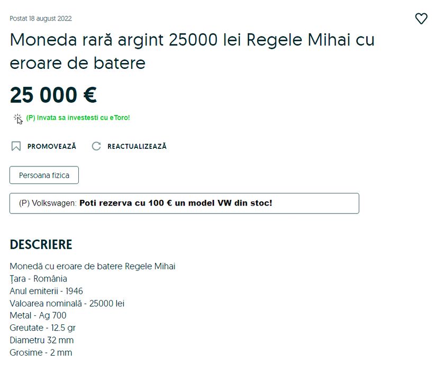Click first description line about eroare de batere
Screen dimensions: 435x371
click(92, 266)
